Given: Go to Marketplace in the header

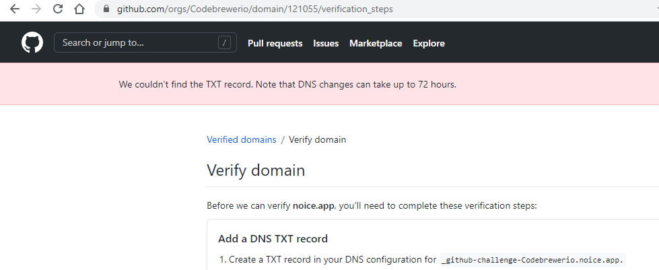Looking at the screenshot, I should point(376,43).
